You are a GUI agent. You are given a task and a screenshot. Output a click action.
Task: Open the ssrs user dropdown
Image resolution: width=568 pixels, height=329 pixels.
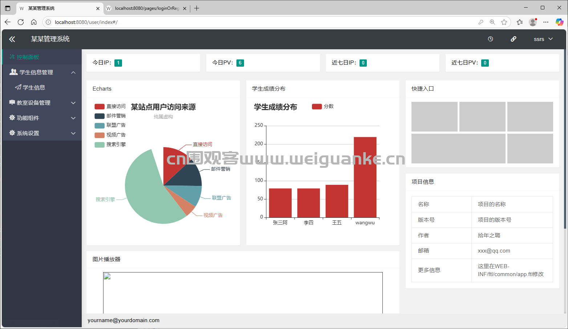point(543,39)
